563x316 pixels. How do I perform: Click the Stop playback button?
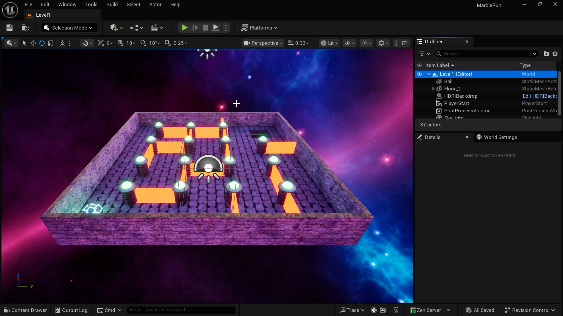click(205, 28)
